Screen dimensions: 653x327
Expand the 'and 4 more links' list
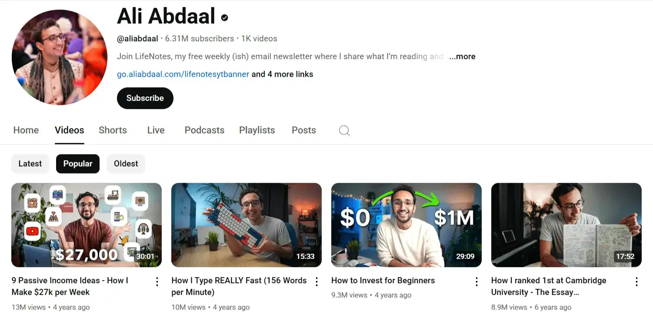pos(282,74)
